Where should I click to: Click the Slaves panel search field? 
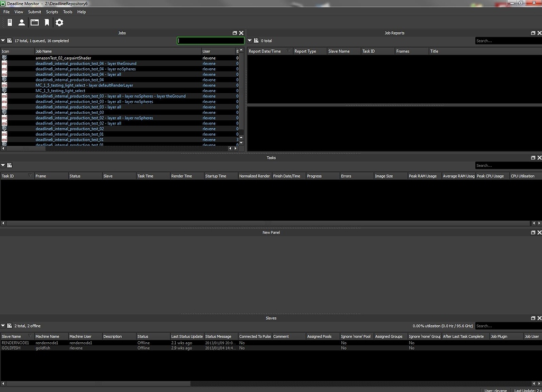pyautogui.click(x=507, y=326)
